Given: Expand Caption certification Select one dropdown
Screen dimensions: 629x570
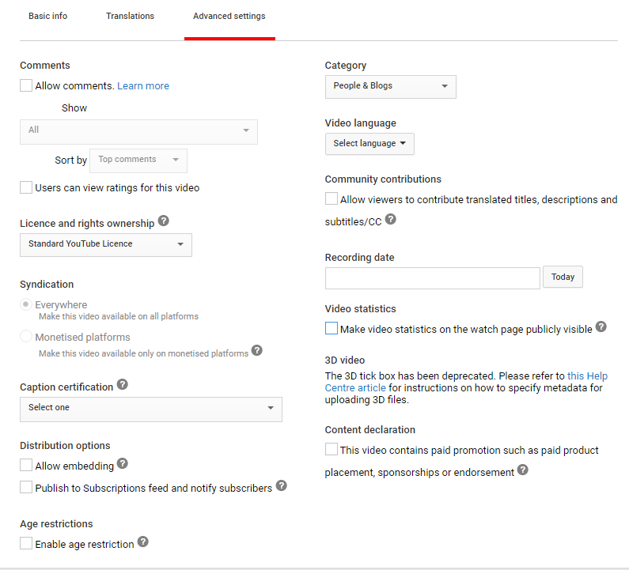Looking at the screenshot, I should point(151,410).
